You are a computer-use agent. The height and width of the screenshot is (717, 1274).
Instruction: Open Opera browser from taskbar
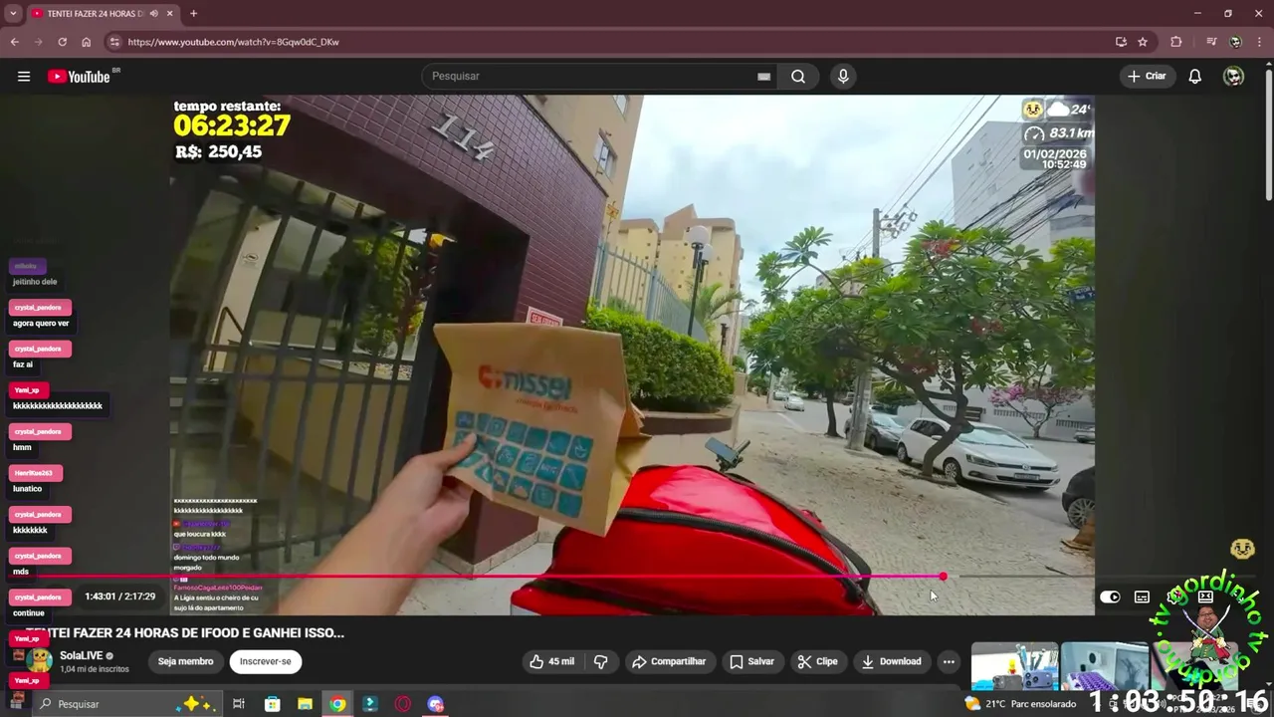coord(403,704)
